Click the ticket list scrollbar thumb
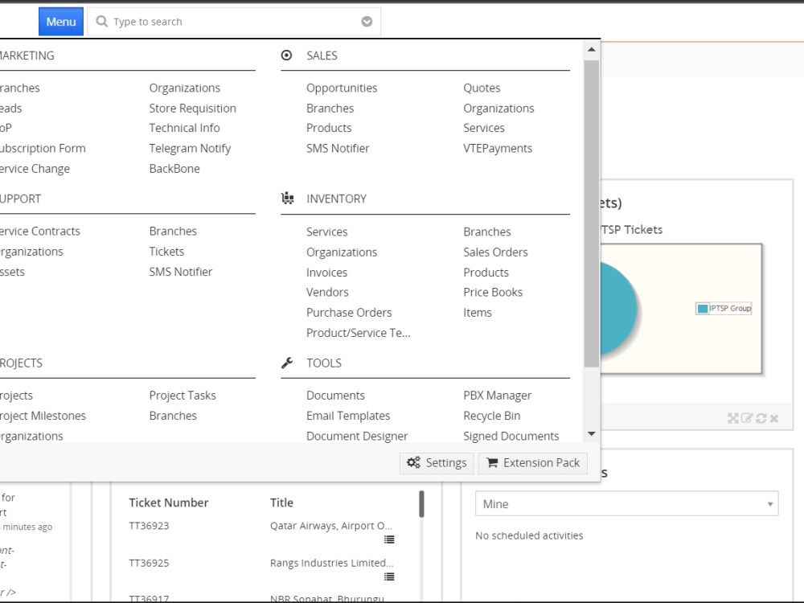This screenshot has height=603, width=804. pyautogui.click(x=421, y=504)
